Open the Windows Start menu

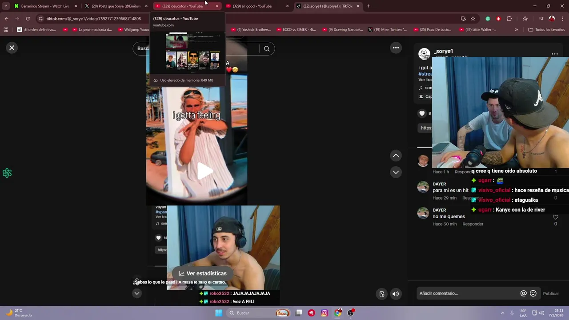pos(218,313)
